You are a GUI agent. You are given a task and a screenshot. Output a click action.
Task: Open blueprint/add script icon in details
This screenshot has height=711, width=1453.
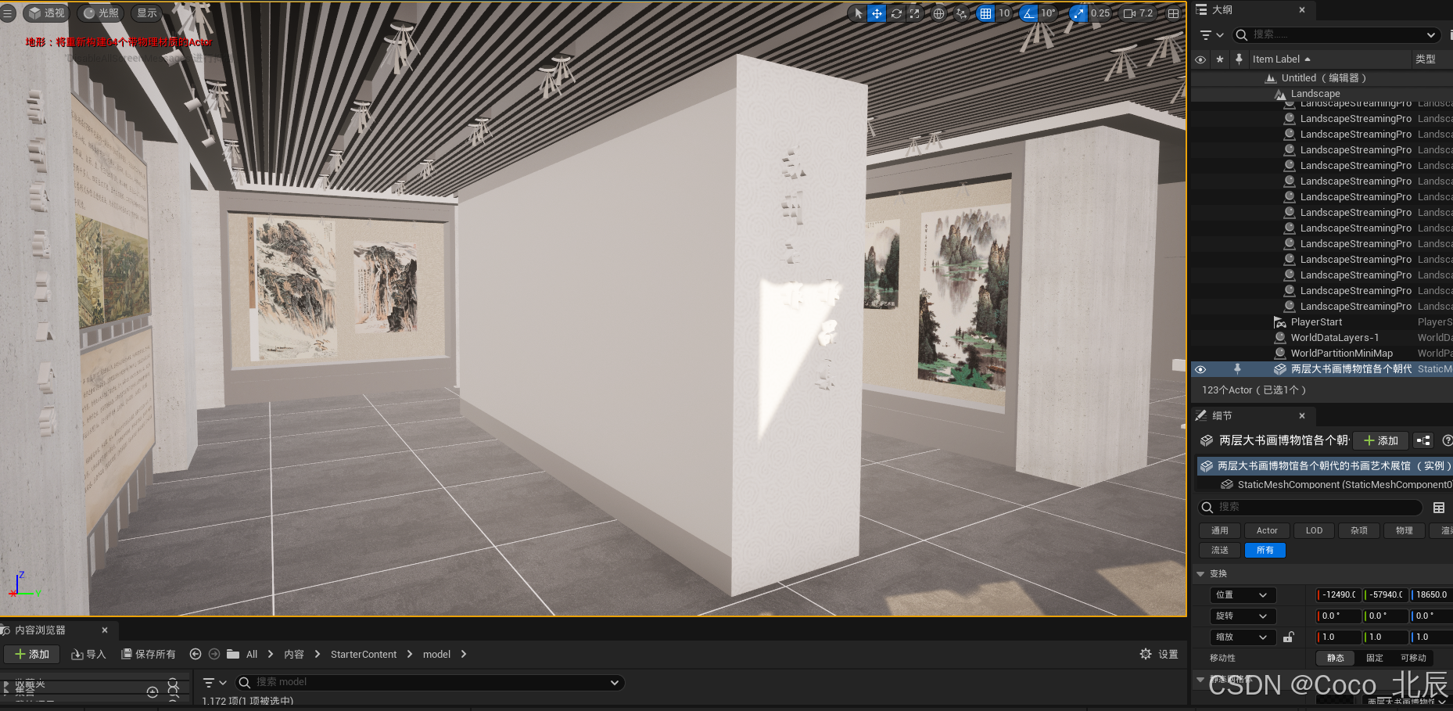point(1423,441)
